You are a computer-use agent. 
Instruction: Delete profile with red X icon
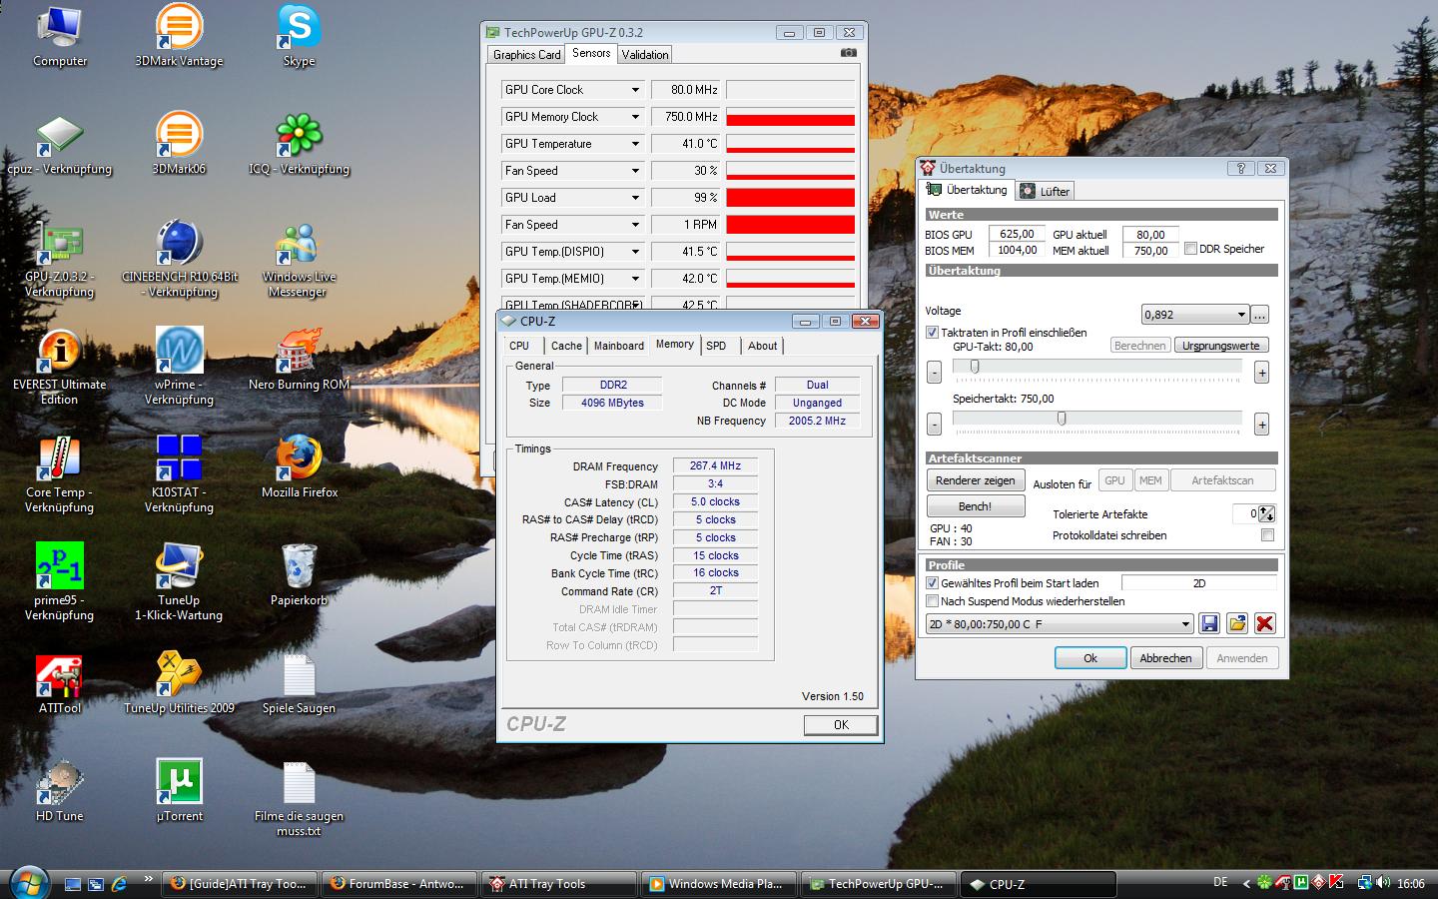pos(1264,623)
